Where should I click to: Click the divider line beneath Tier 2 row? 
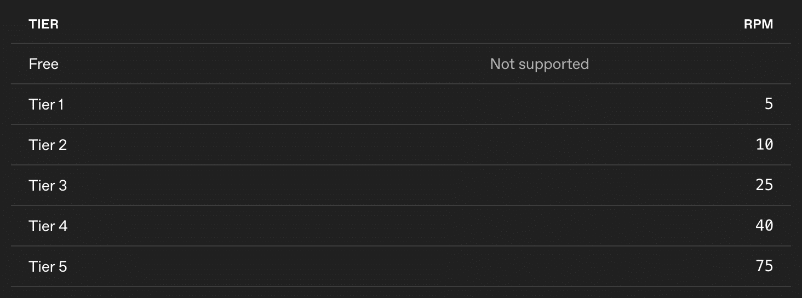point(401,165)
